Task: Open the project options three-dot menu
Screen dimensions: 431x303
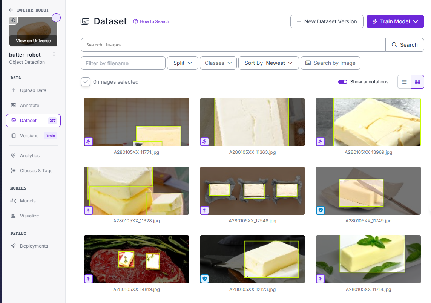Action: (54, 54)
